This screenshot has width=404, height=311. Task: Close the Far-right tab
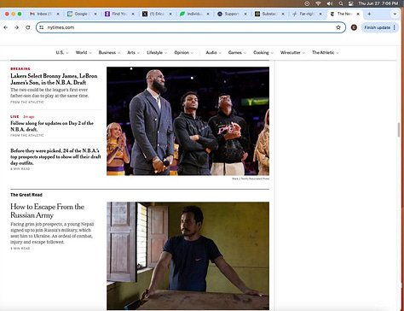pos(320,14)
